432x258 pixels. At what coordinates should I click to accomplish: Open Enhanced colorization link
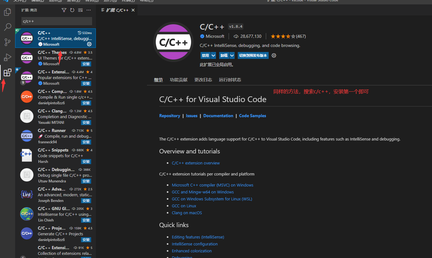coord(192,251)
